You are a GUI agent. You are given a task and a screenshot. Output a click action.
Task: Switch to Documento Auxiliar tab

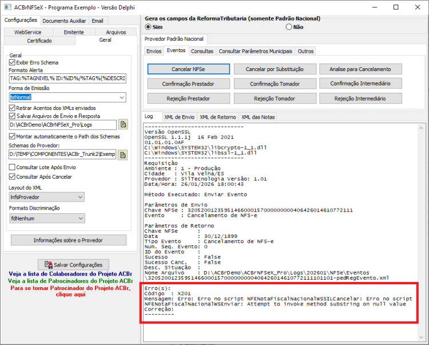[64, 21]
